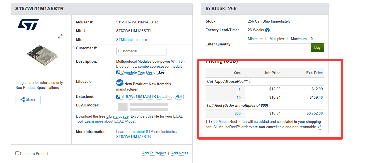Click '256 Can Ship Immediately' stock text
This screenshot has width=377, height=163.
[x=269, y=21]
